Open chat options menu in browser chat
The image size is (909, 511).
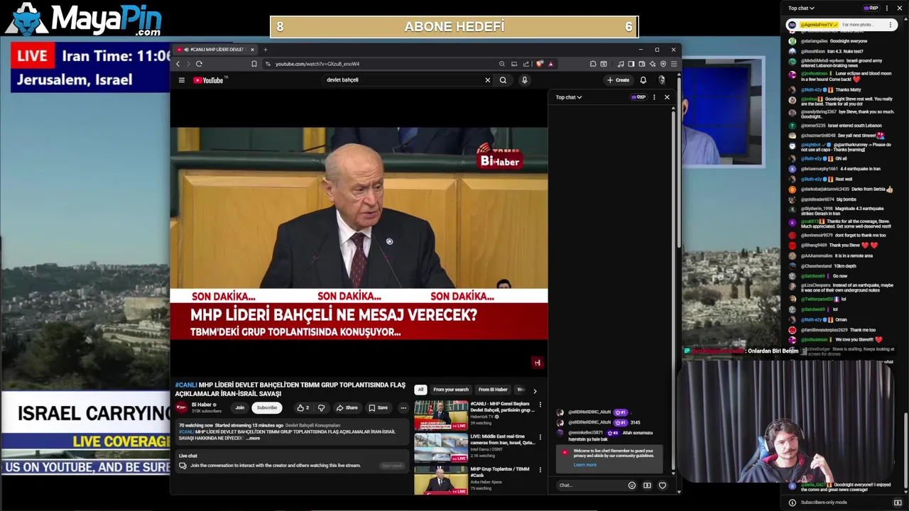coord(654,97)
